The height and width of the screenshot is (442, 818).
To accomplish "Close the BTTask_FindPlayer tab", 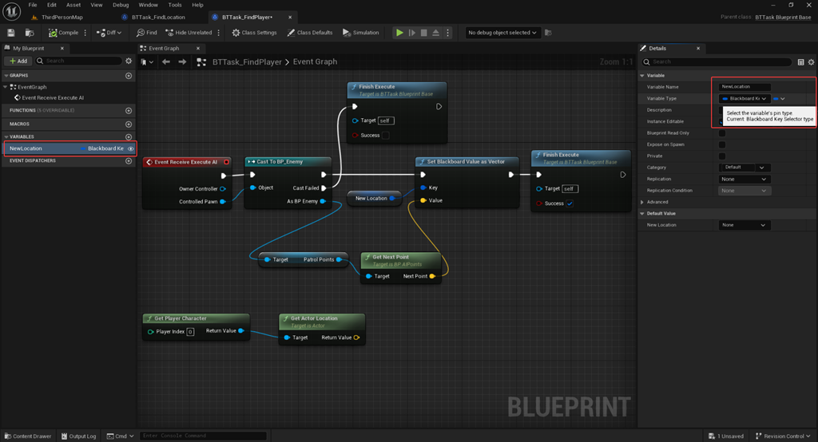I will [x=290, y=18].
